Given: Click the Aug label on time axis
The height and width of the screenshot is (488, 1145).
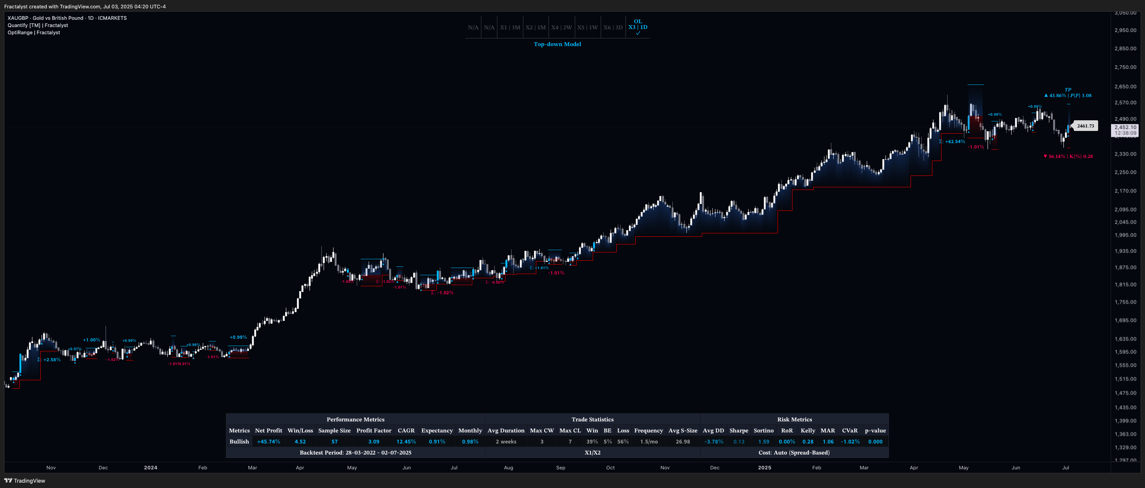Looking at the screenshot, I should click(508, 467).
